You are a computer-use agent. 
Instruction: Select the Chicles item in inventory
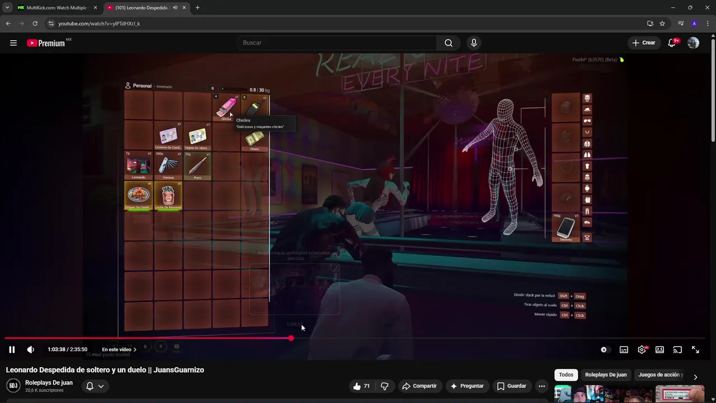[226, 107]
